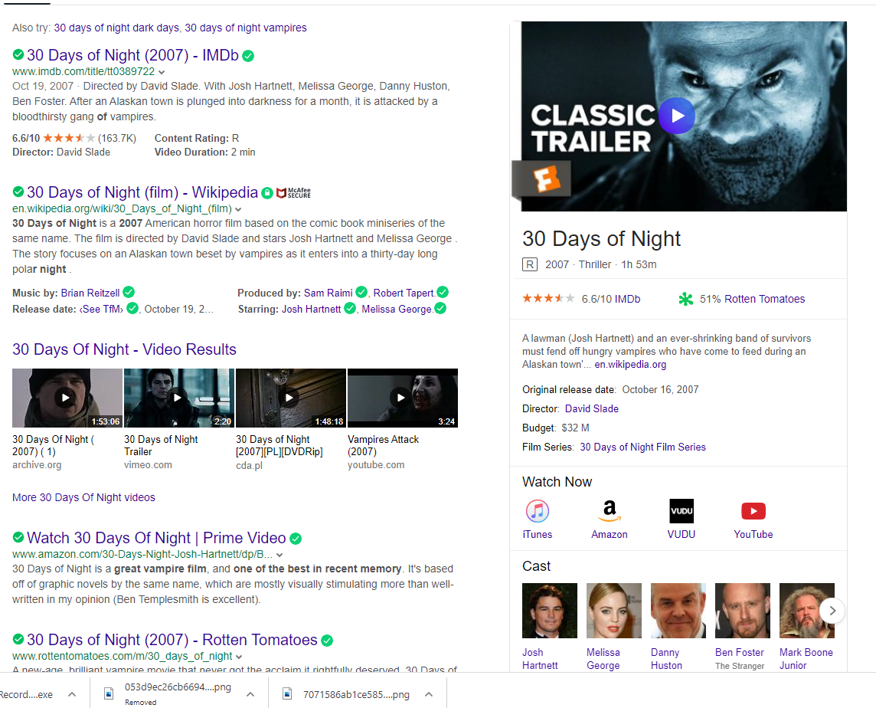Click the checkmark beside Josh Hartnett link

pos(350,308)
